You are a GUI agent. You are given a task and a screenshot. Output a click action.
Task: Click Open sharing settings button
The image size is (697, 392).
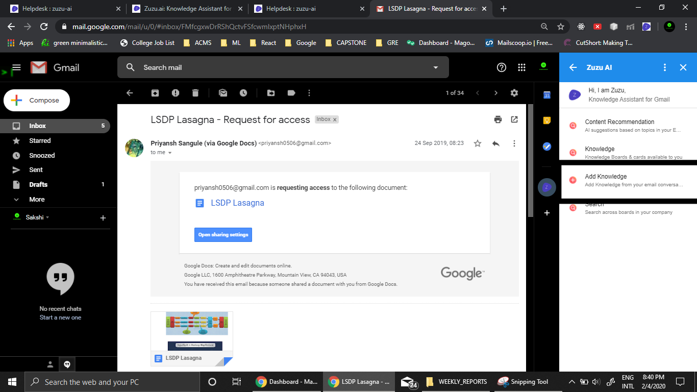[223, 235]
